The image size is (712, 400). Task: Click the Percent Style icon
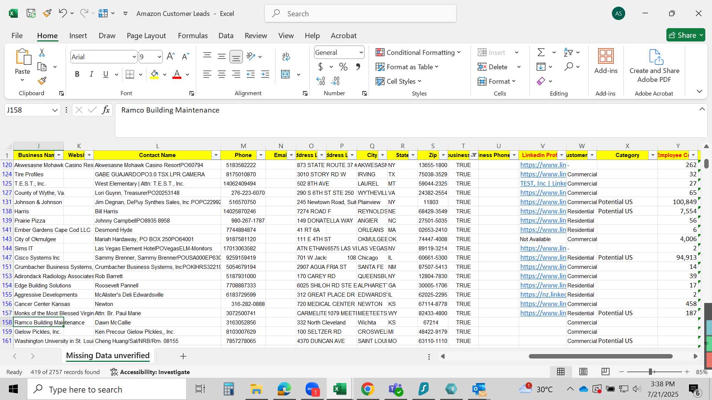(x=343, y=67)
